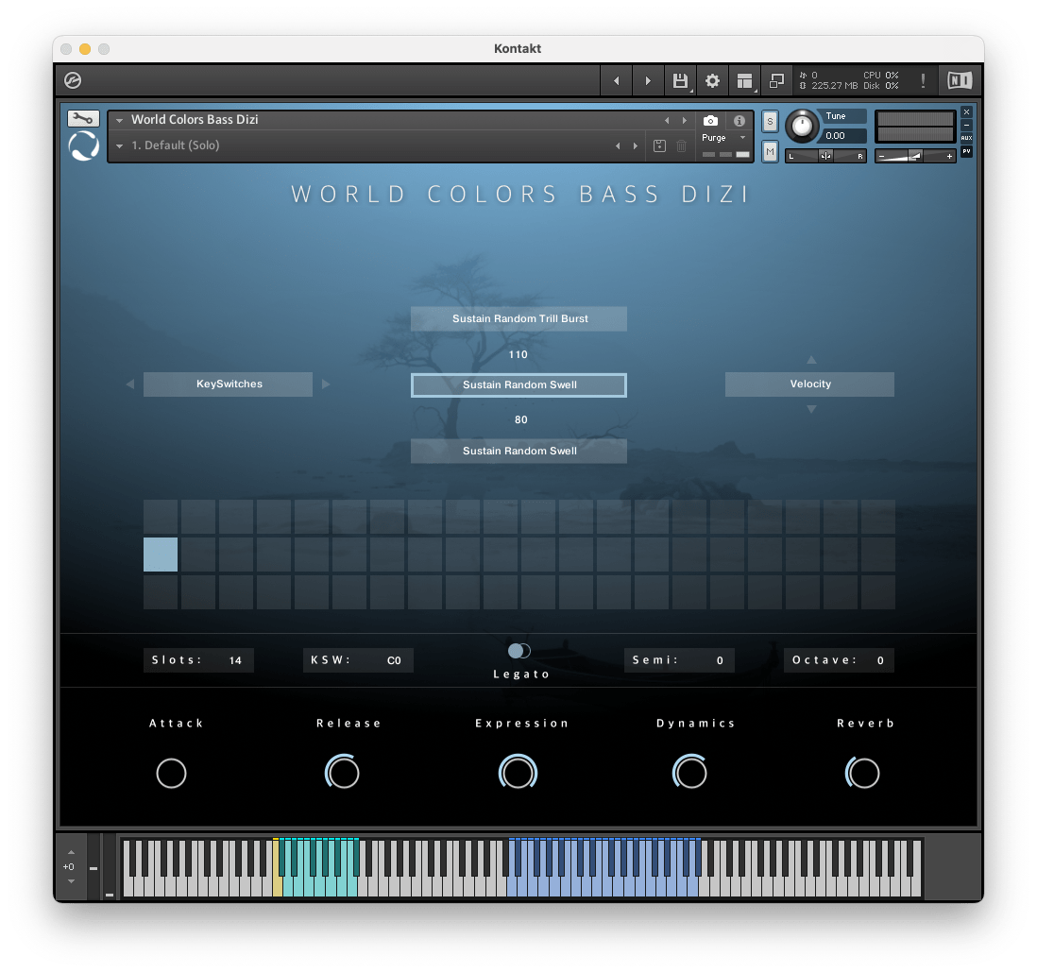1037x973 pixels.
Task: Click the instrument volume slider
Action: pyautogui.click(x=915, y=156)
